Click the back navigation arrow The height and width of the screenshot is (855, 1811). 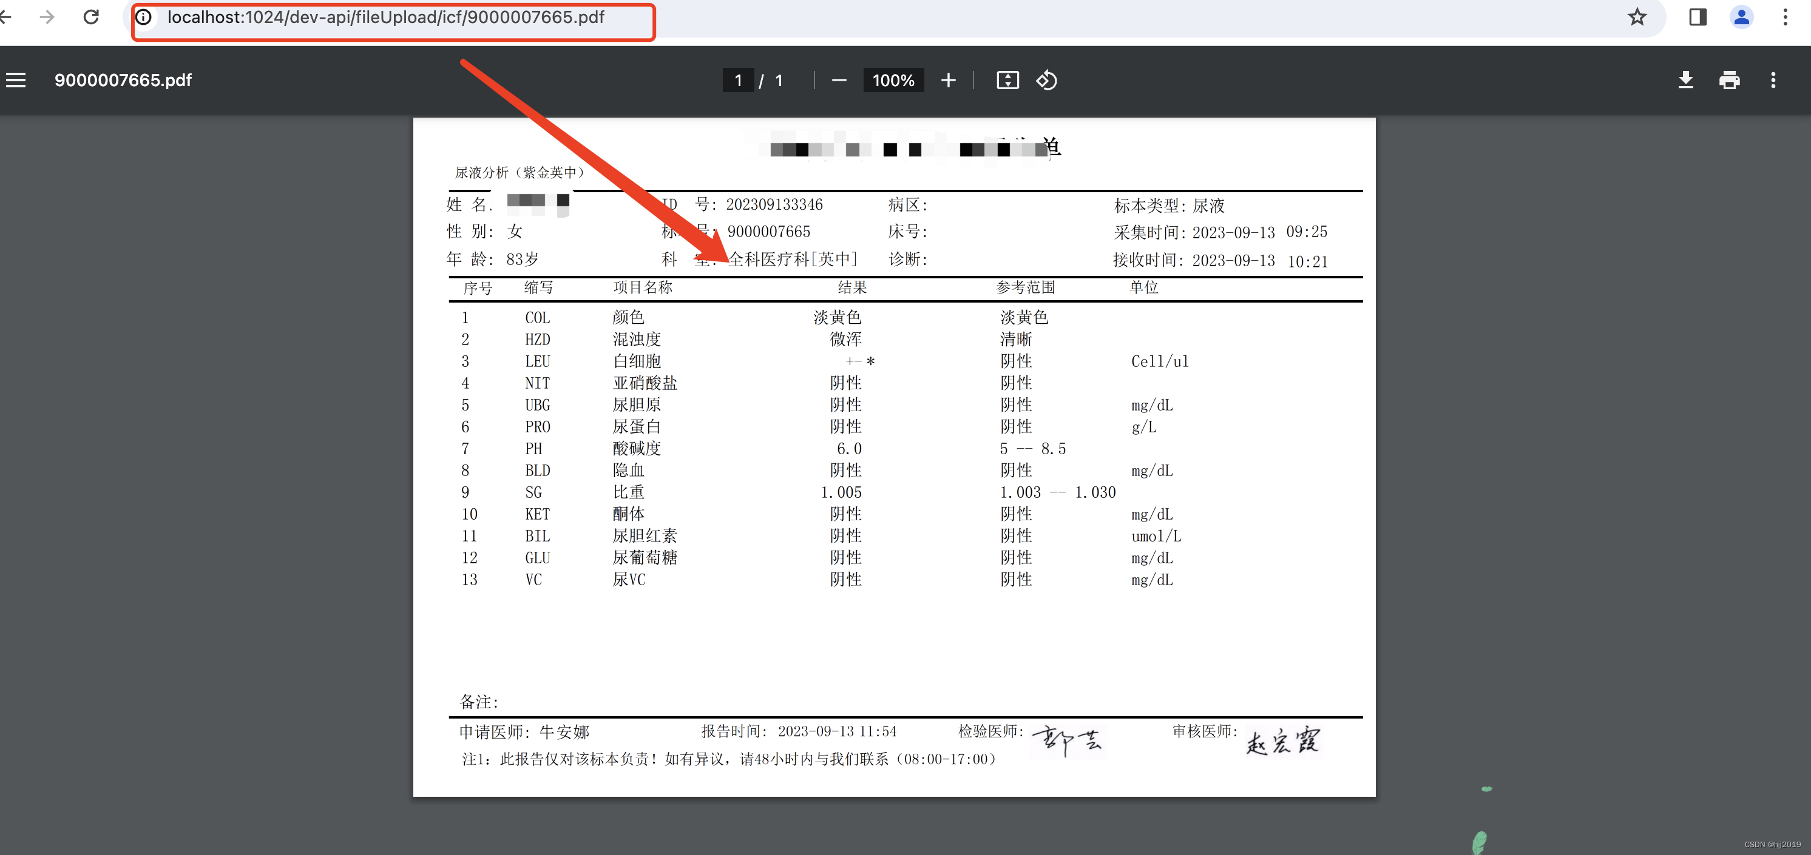[5, 17]
